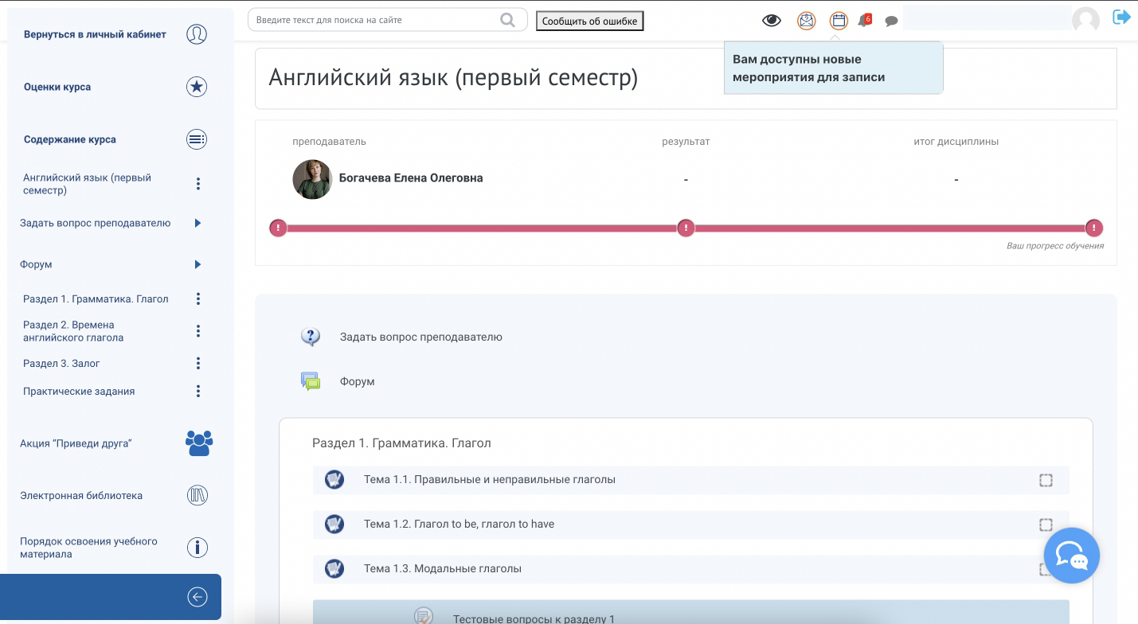This screenshot has width=1138, height=624.
Task: Open options dots for Раздел 3. Залог
Action: pos(198,363)
